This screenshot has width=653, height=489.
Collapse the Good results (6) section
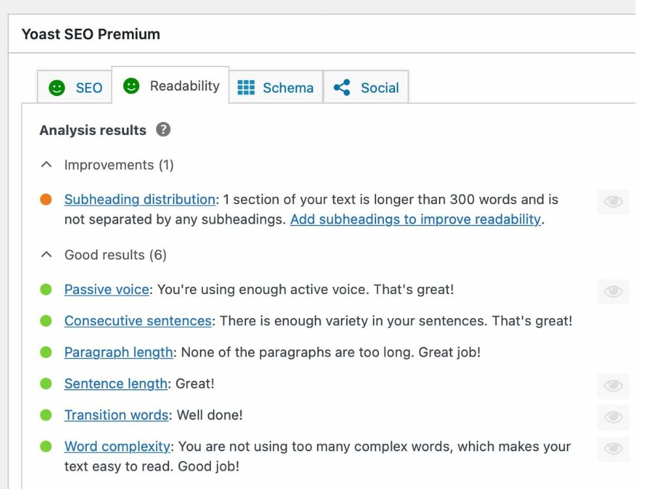pos(103,255)
